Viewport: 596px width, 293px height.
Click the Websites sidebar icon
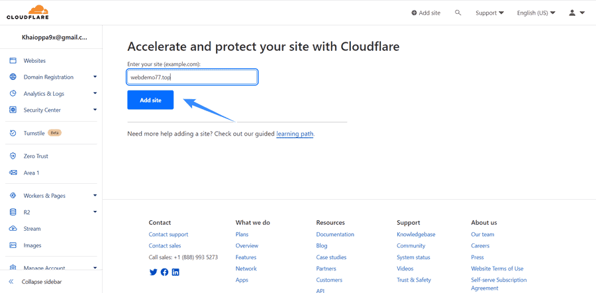13,61
